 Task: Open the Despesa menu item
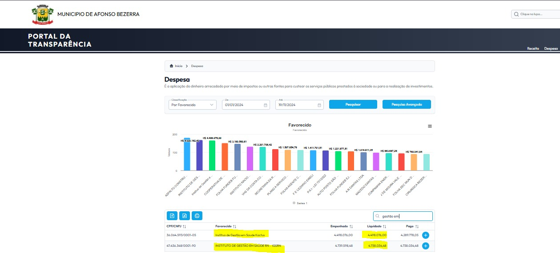551,48
